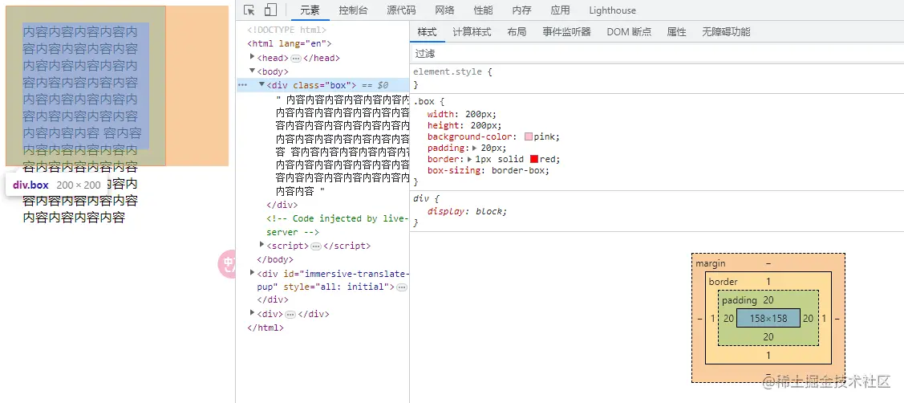Image resolution: width=904 pixels, height=403 pixels.
Task: Click the pink background-color swatch
Action: pyautogui.click(x=529, y=136)
